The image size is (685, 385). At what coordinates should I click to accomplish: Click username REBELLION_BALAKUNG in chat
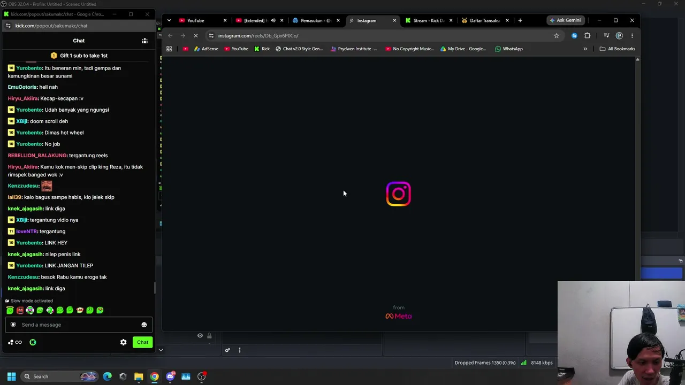pos(37,156)
